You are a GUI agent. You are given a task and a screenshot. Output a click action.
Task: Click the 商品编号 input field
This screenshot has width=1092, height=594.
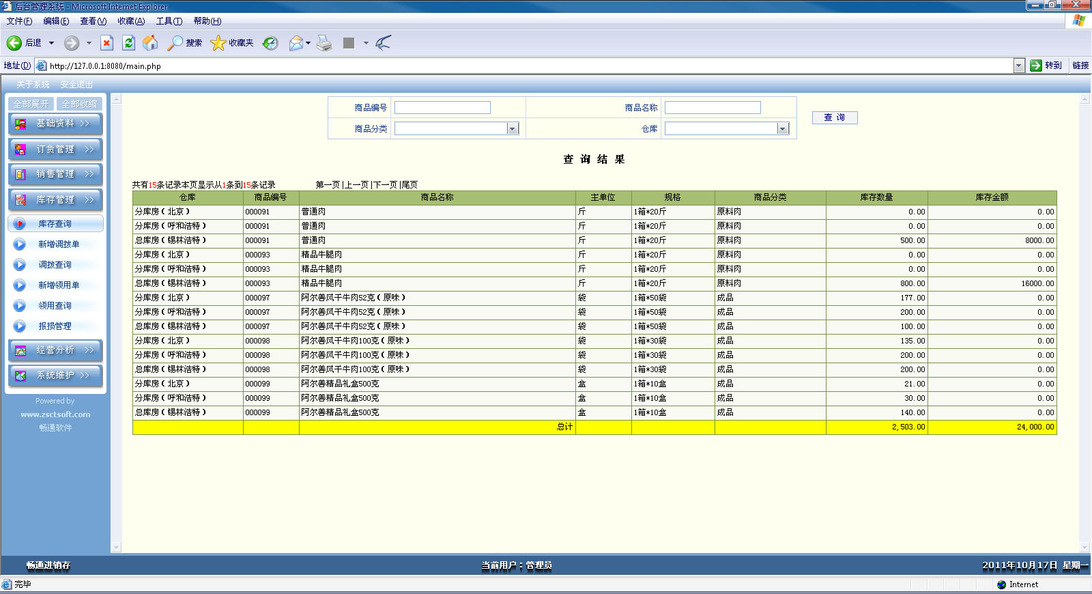[442, 108]
